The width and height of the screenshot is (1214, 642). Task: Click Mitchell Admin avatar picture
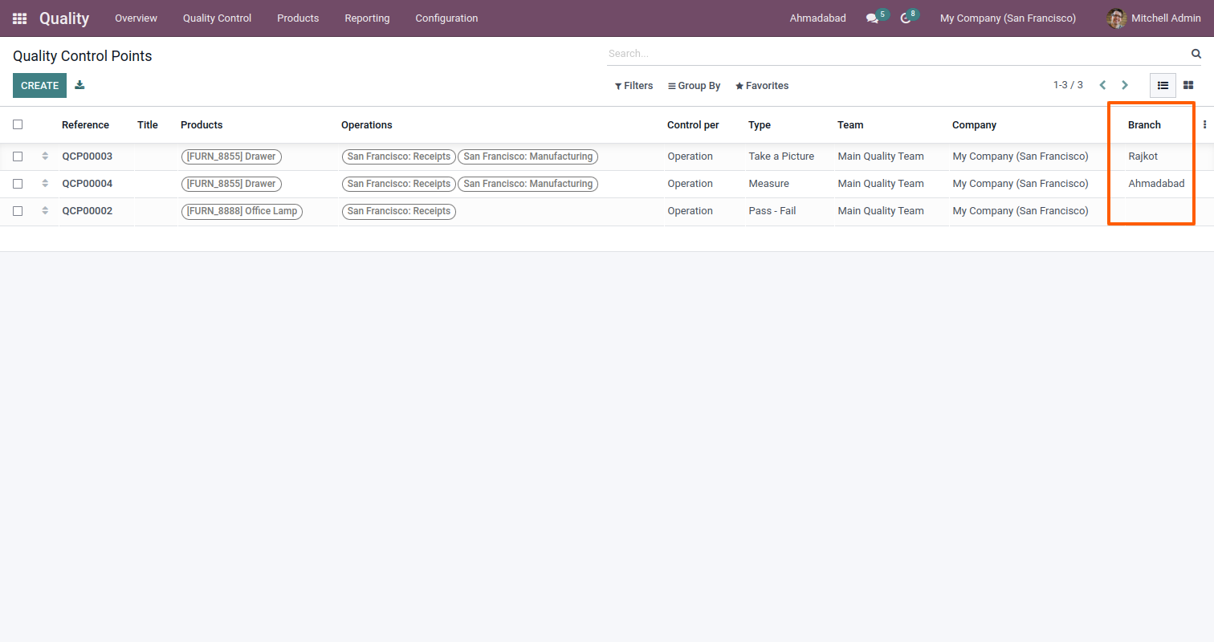coord(1116,18)
